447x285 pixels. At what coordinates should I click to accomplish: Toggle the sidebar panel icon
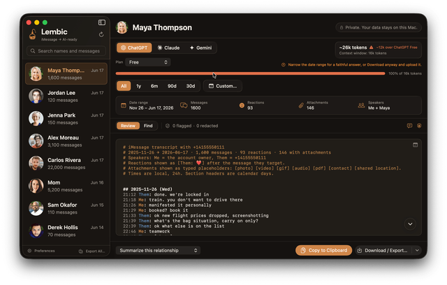102,22
